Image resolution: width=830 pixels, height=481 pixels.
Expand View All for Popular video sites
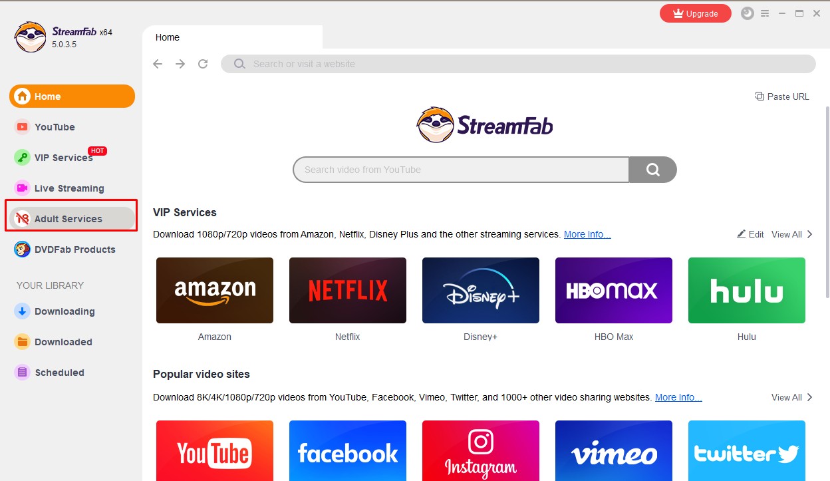(x=791, y=397)
